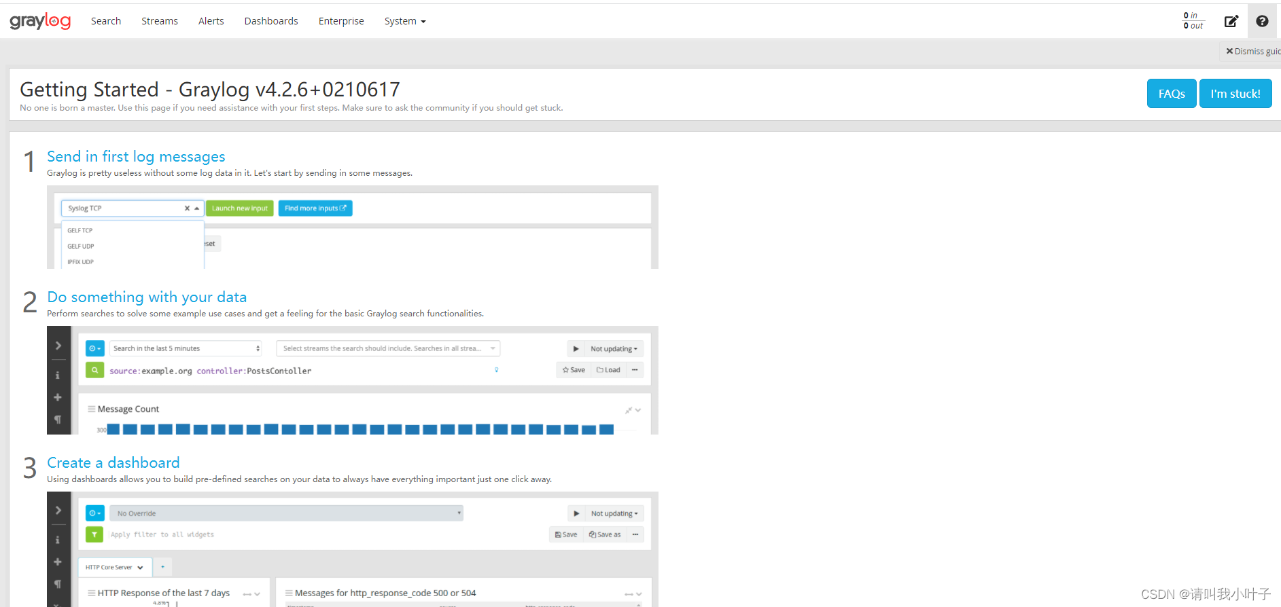Click the info icon in the dashboard preview sidebar
This screenshot has height=607, width=1281.
pyautogui.click(x=58, y=540)
